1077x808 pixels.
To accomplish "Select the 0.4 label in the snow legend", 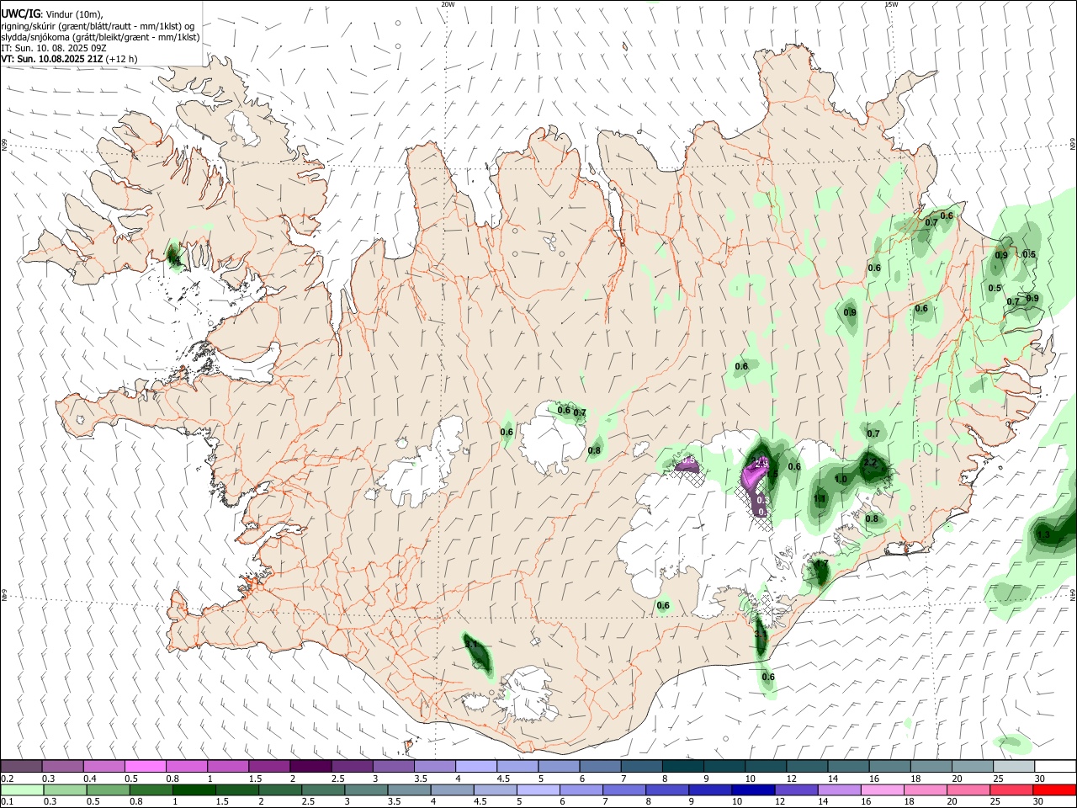I will pos(90,779).
